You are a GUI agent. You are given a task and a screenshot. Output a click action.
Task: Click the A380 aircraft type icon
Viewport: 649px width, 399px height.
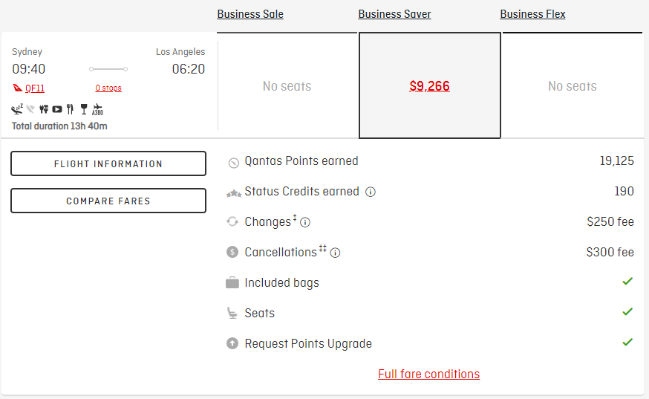(x=98, y=109)
